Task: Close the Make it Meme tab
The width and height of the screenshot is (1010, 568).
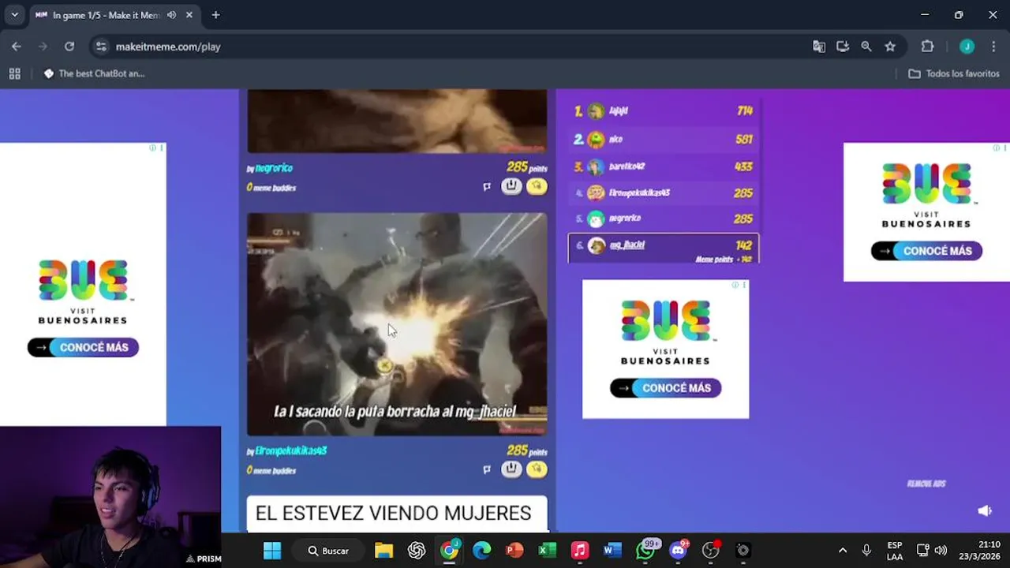Action: [189, 15]
